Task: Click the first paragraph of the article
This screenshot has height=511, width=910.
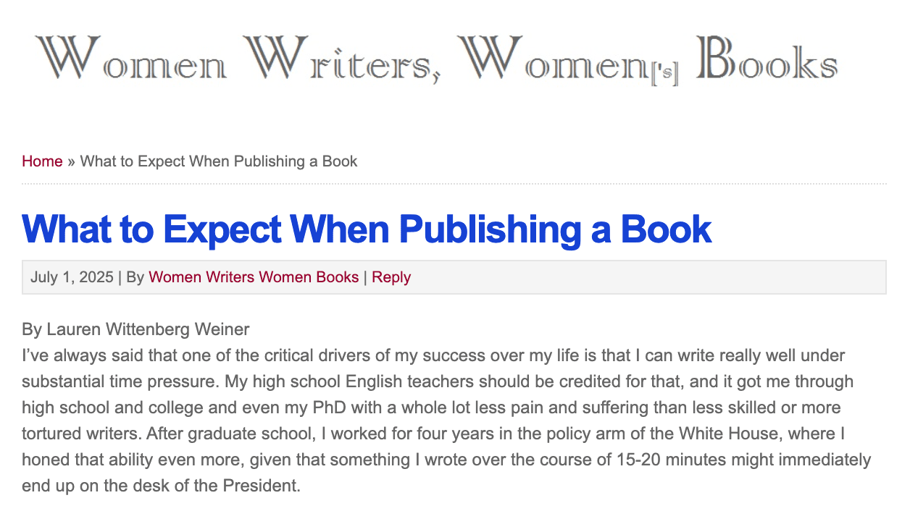Action: click(x=435, y=420)
